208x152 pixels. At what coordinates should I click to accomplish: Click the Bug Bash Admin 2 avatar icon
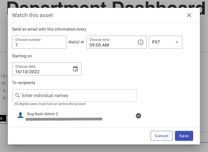click(x=21, y=115)
